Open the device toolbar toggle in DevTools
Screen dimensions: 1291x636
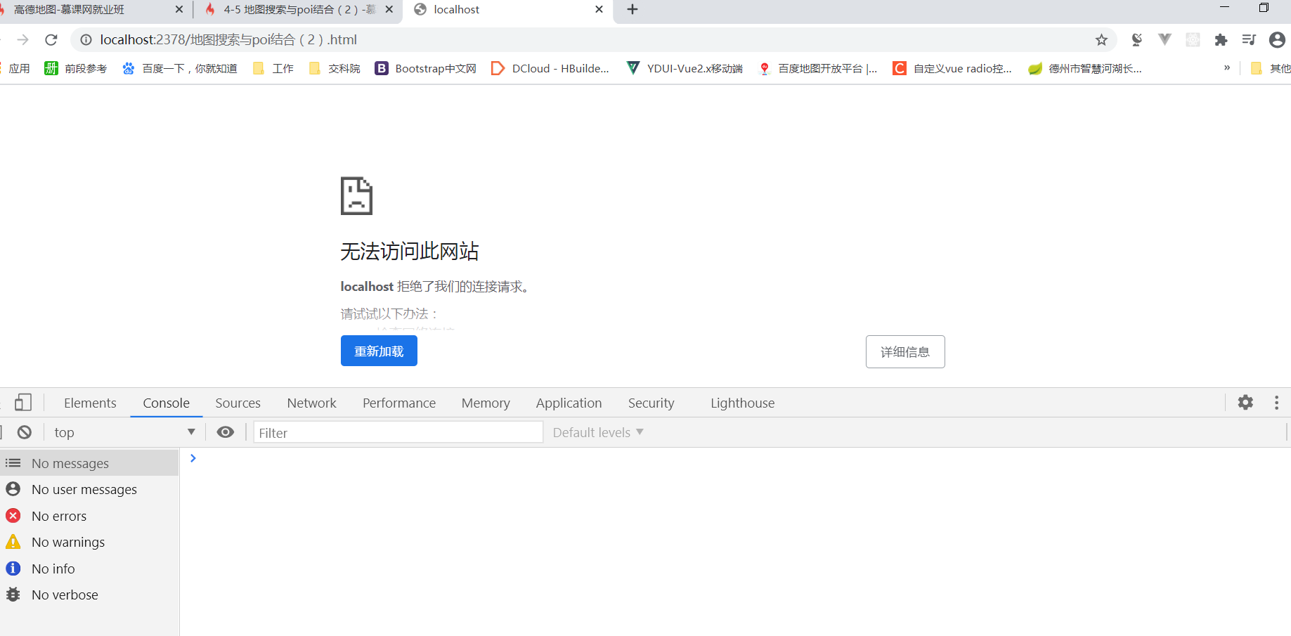23,402
